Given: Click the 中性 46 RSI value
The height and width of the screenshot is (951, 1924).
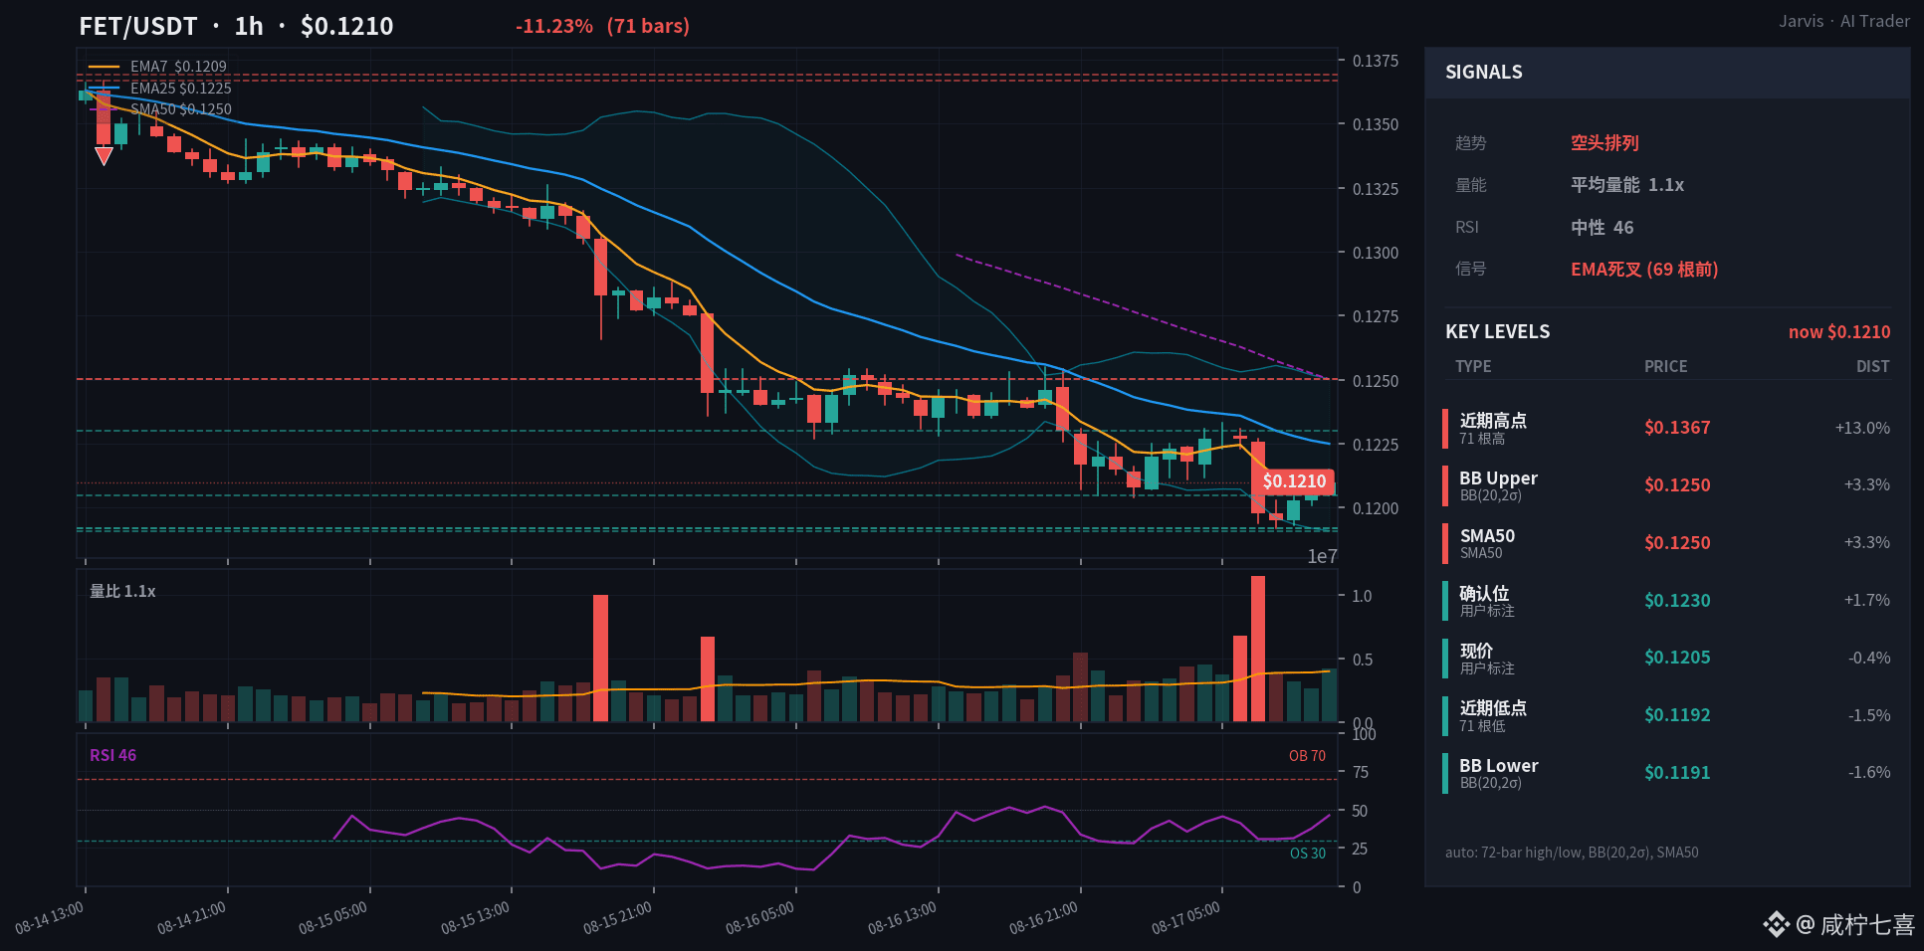Looking at the screenshot, I should (1603, 228).
